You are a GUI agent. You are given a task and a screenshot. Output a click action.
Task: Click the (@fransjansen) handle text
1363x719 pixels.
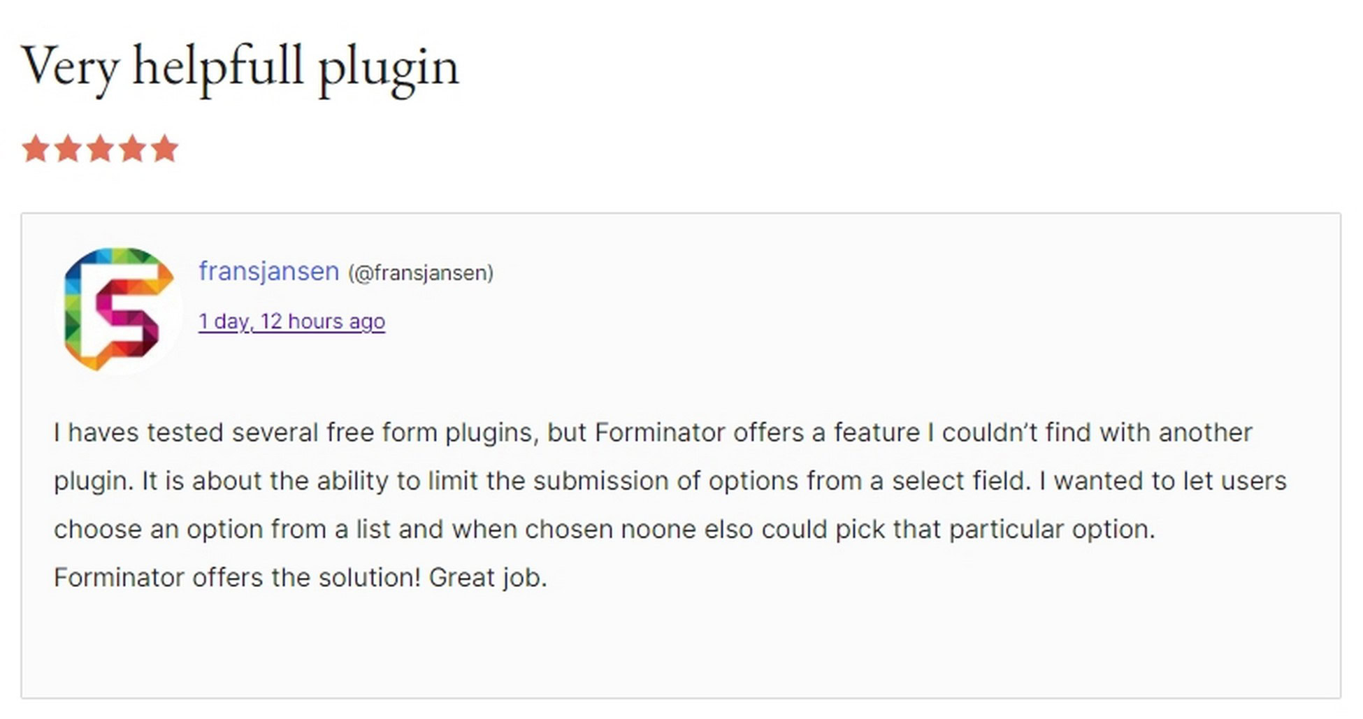[x=421, y=273]
